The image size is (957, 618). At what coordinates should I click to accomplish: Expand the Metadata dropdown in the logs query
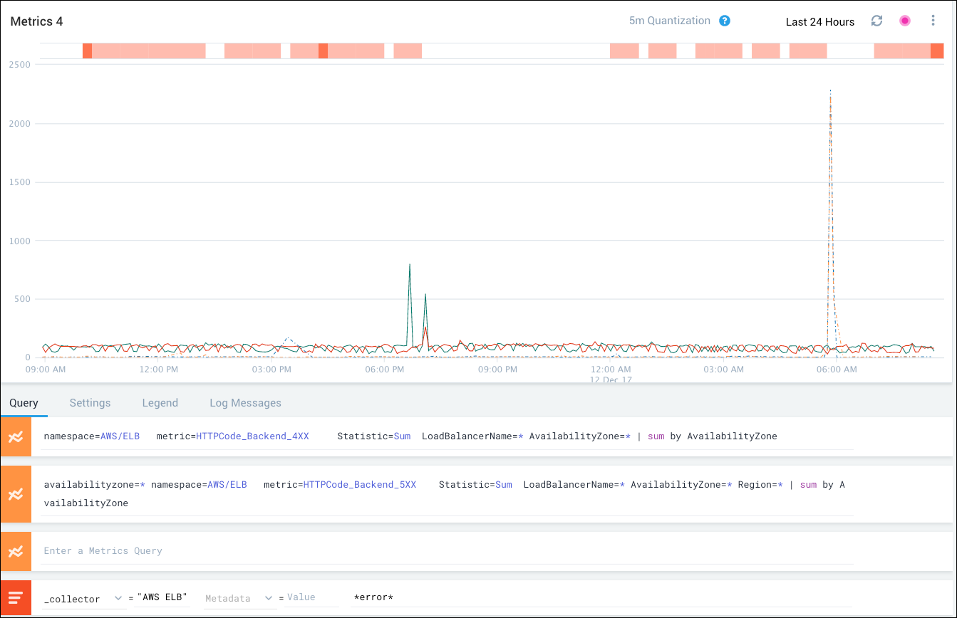(269, 599)
